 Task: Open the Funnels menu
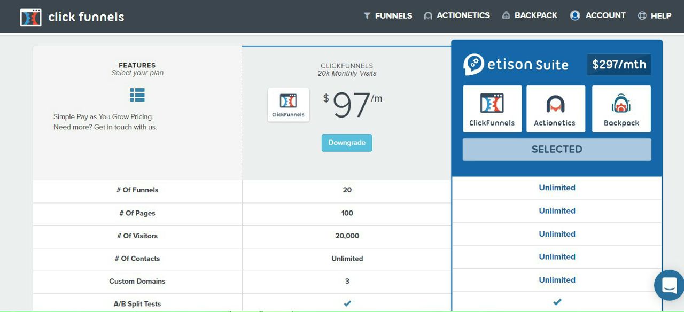[388, 16]
